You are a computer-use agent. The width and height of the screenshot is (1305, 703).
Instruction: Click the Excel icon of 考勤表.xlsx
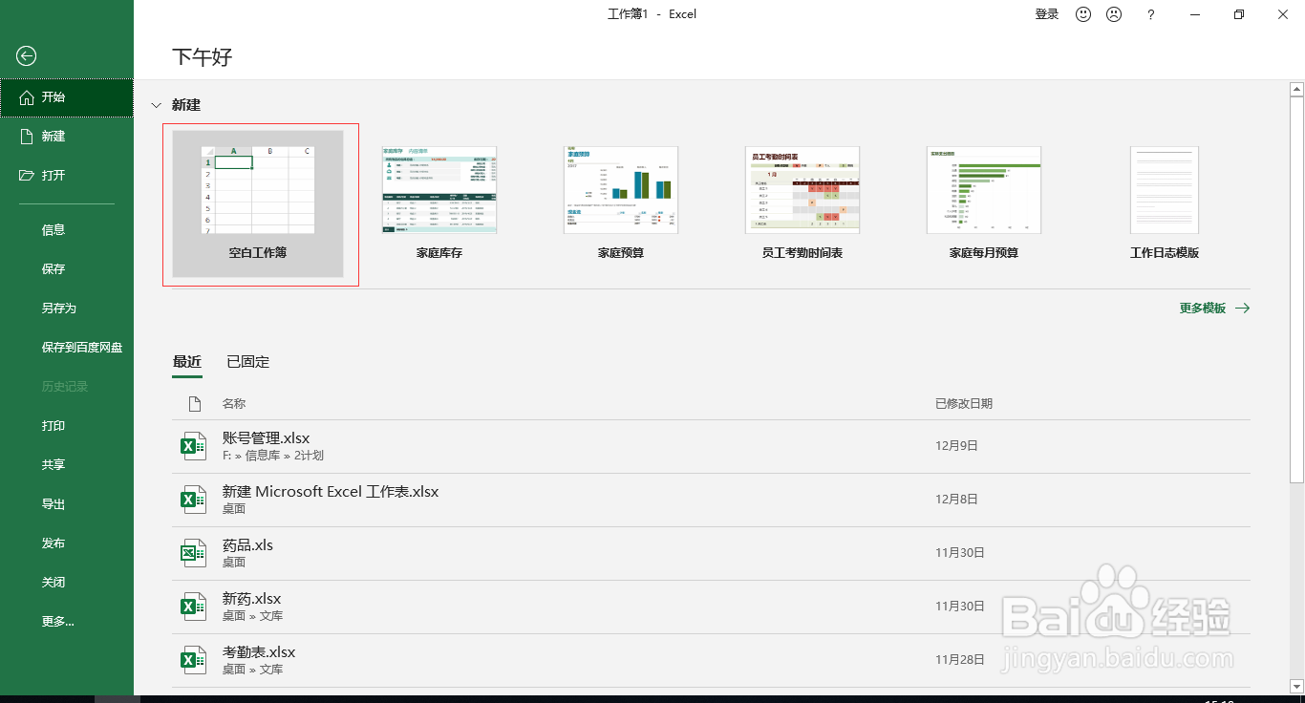coord(194,660)
